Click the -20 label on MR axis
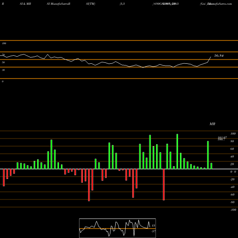The image size is (238, 238). pyautogui.click(x=232, y=179)
